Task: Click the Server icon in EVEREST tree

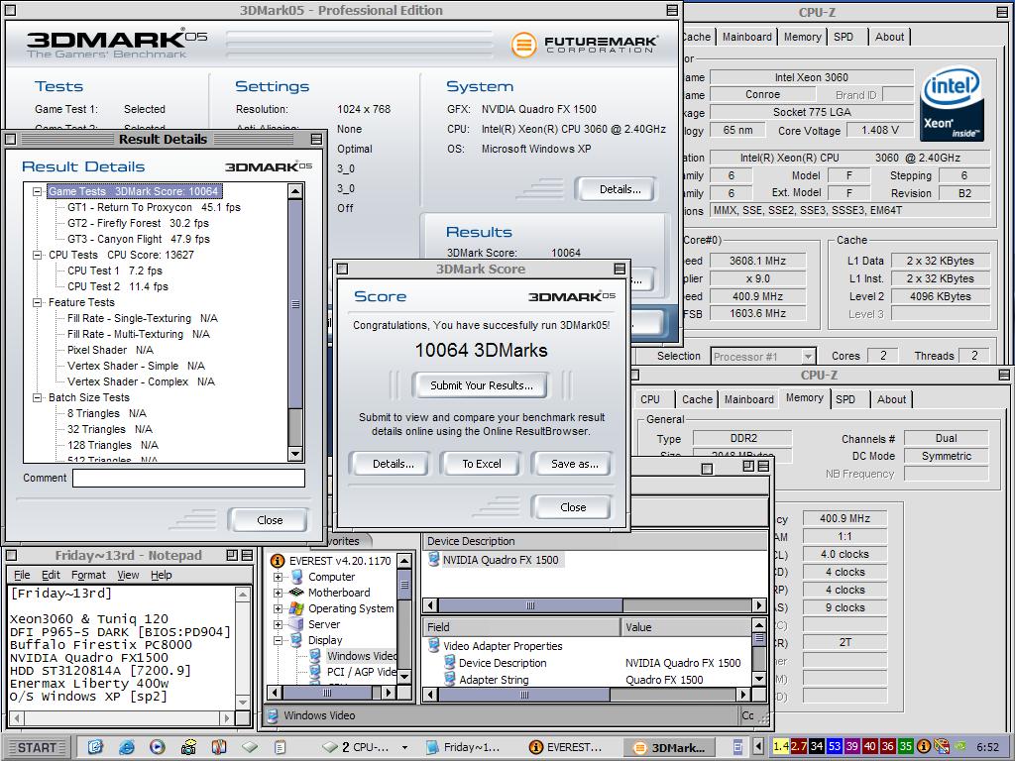Action: 296,624
